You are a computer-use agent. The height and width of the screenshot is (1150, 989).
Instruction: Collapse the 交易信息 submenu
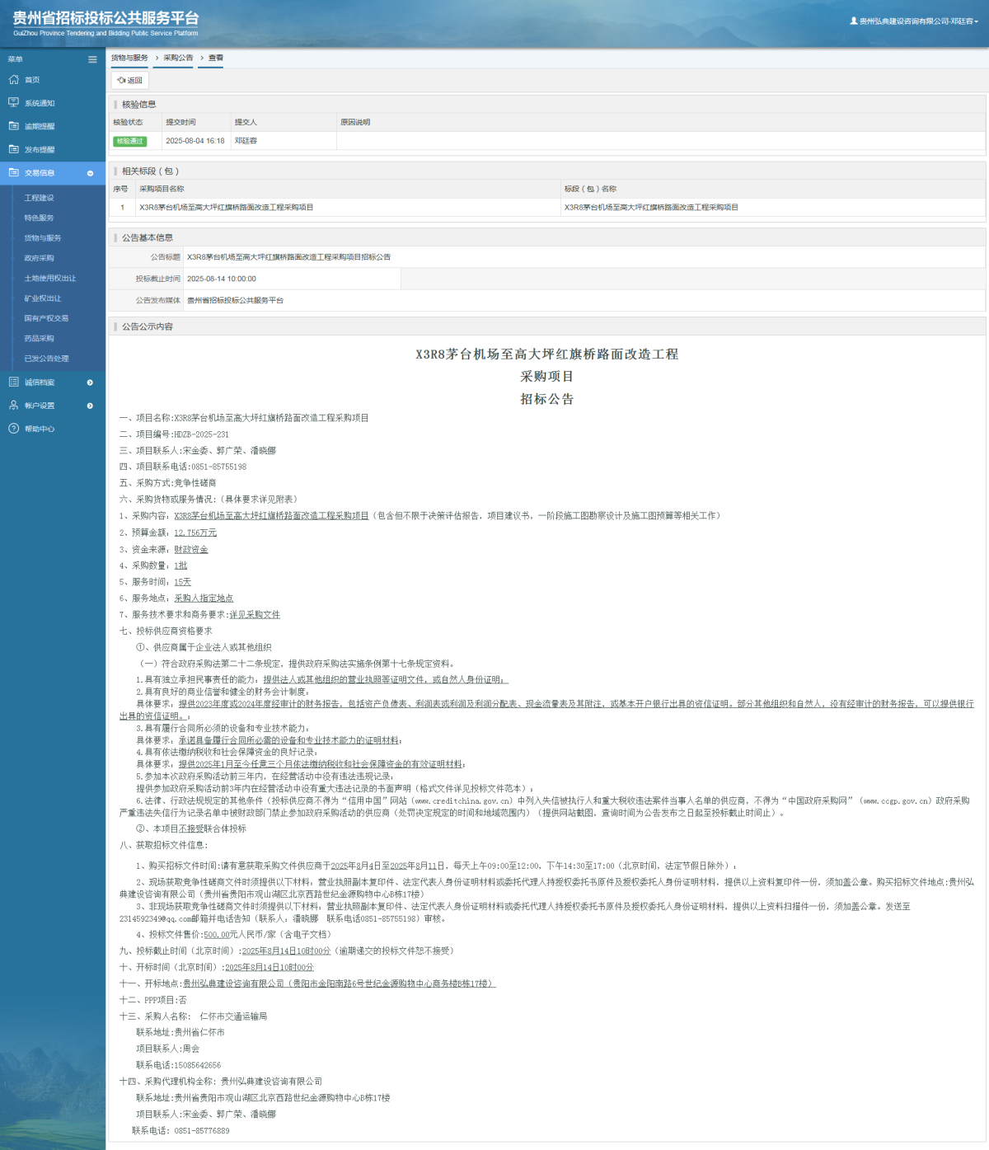(x=91, y=173)
